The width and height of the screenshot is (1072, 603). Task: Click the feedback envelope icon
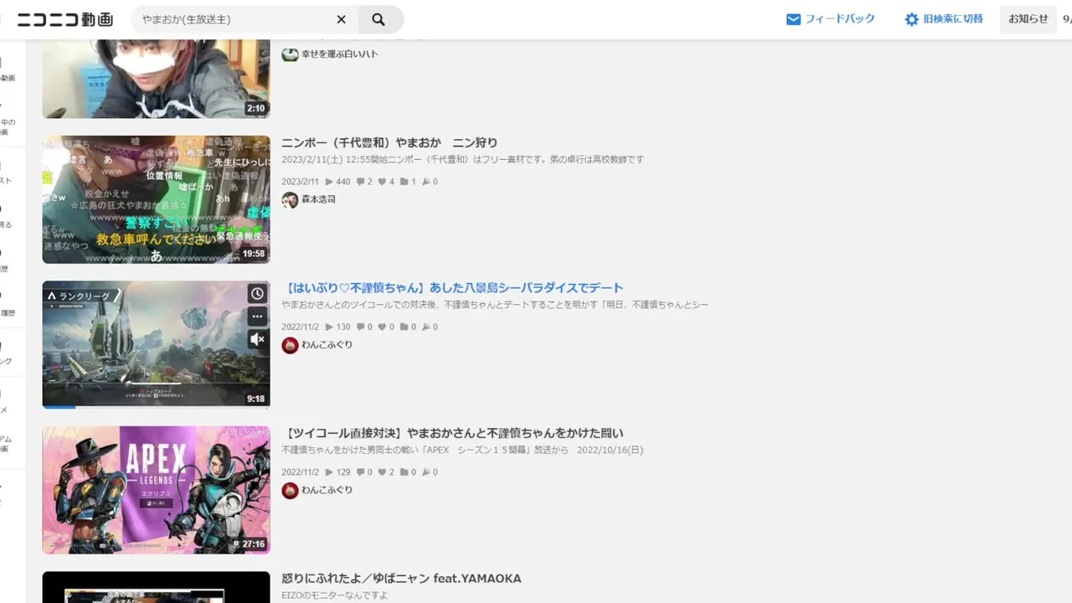coord(793,19)
